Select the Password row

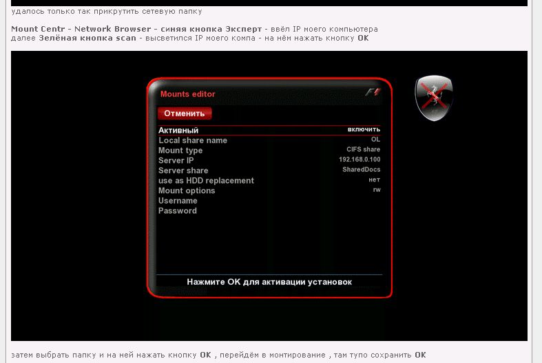(178, 211)
